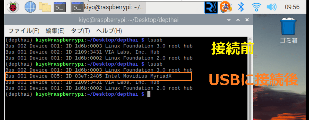Close the terminal window
The width and height of the screenshot is (309, 120).
coord(247,20)
